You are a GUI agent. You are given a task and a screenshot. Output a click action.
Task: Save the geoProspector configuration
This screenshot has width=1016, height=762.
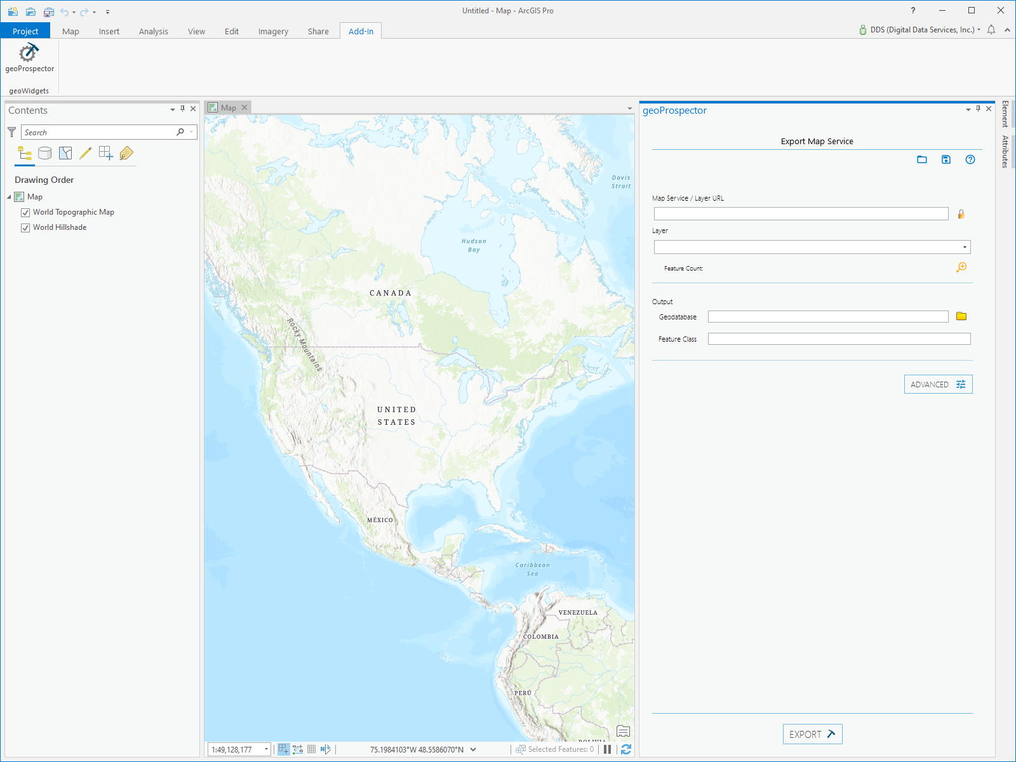tap(946, 159)
